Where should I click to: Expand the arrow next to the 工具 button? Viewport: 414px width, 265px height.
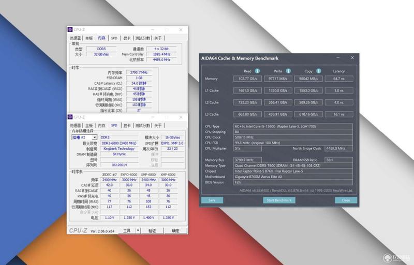[x=138, y=230]
